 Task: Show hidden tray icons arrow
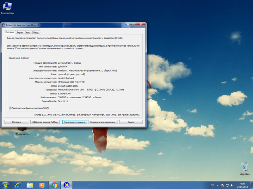pyautogui.click(x=218, y=185)
